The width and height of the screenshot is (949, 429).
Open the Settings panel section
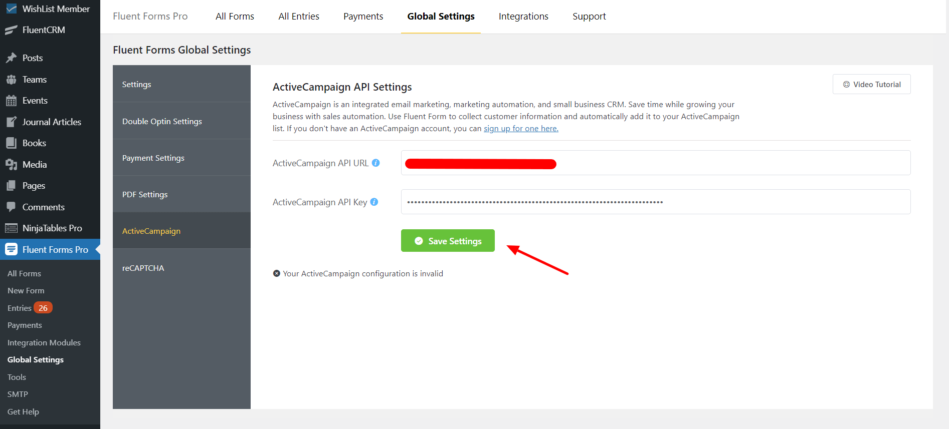pyautogui.click(x=181, y=84)
